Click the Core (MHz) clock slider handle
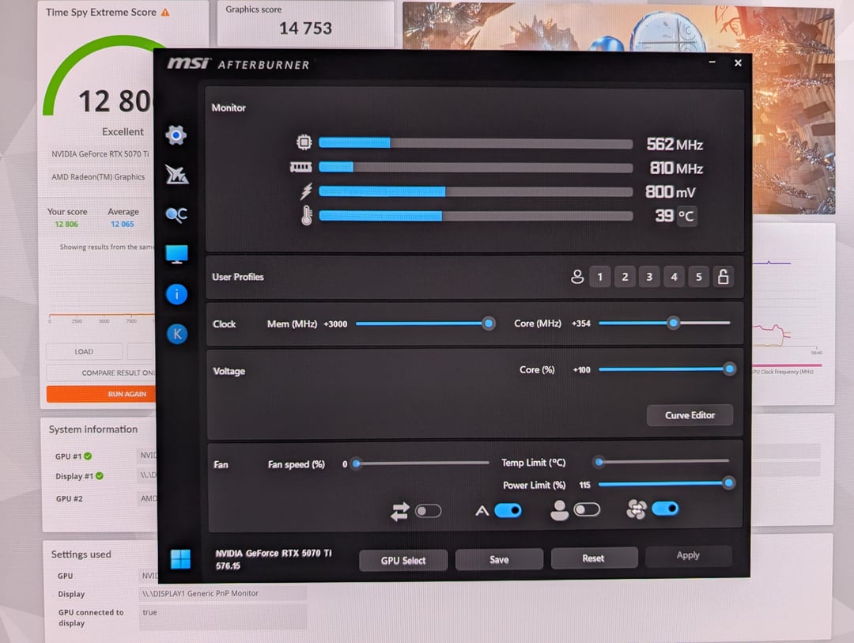 pos(673,323)
